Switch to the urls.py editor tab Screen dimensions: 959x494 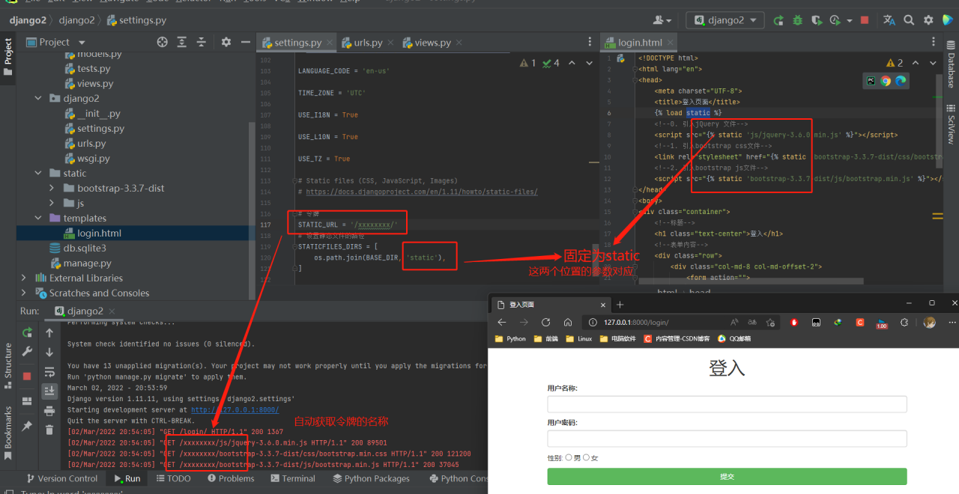(367, 43)
